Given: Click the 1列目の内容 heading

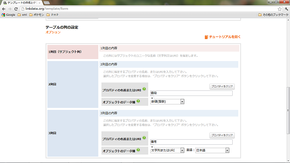Looking at the screenshot, I should [109, 48].
